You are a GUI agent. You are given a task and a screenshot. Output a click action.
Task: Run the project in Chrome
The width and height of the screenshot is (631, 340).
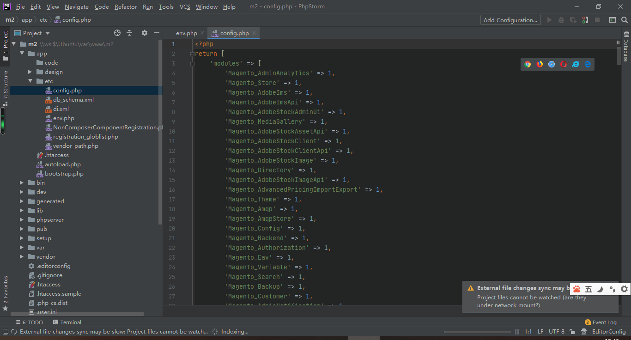tap(528, 64)
